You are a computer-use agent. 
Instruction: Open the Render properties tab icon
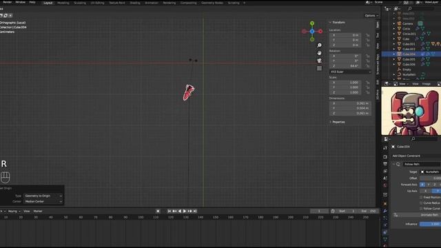[385, 157]
